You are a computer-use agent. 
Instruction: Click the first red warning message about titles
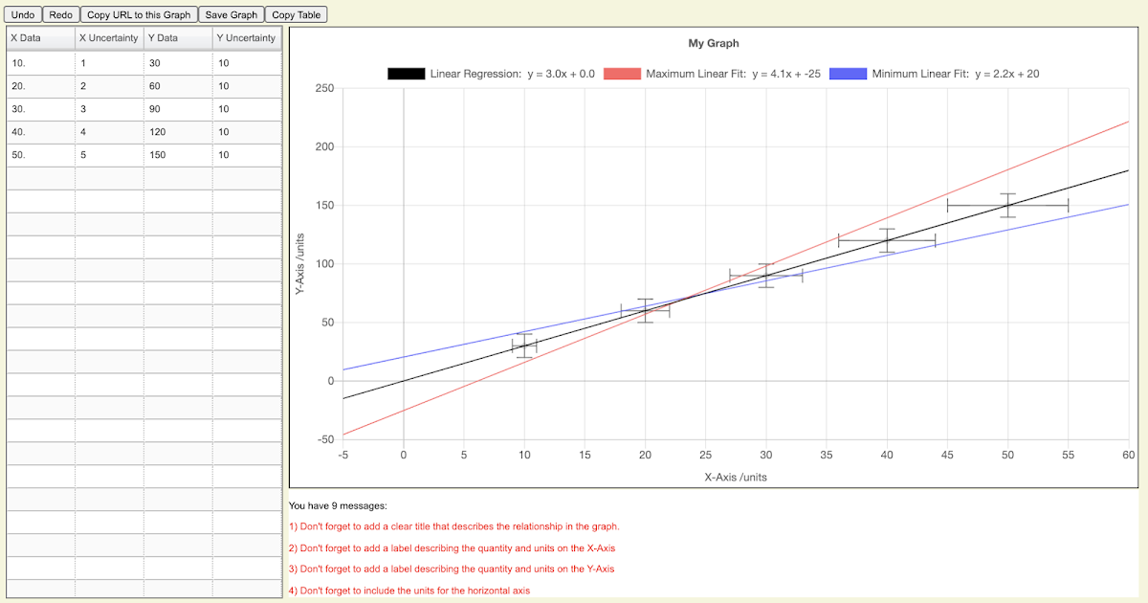[x=454, y=525]
